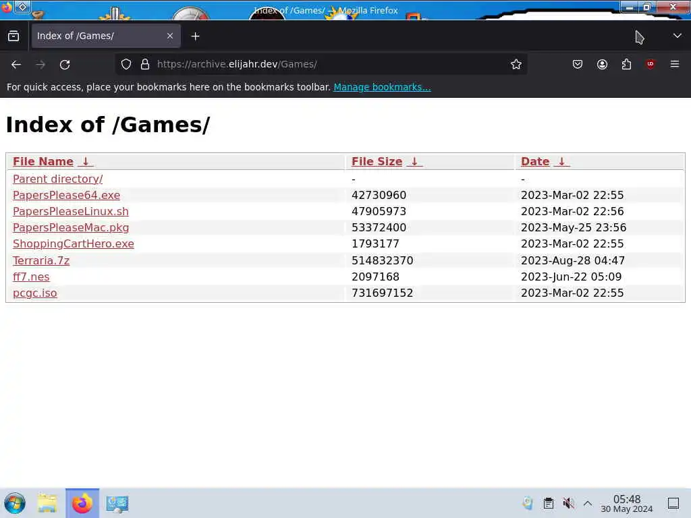Select the file size 731697152
The width and height of the screenshot is (691, 518).
click(383, 293)
